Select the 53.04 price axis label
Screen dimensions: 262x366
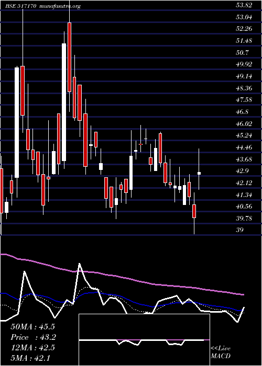(x=244, y=17)
